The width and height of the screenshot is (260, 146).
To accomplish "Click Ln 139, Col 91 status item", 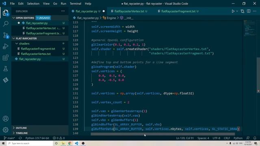I will pyautogui.click(x=185, y=138).
